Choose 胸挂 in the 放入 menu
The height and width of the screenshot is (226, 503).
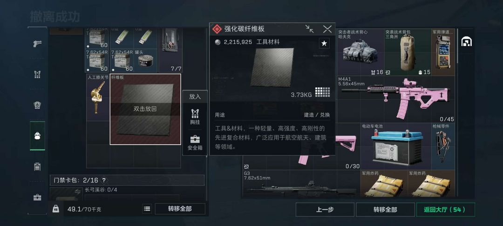coord(195,117)
